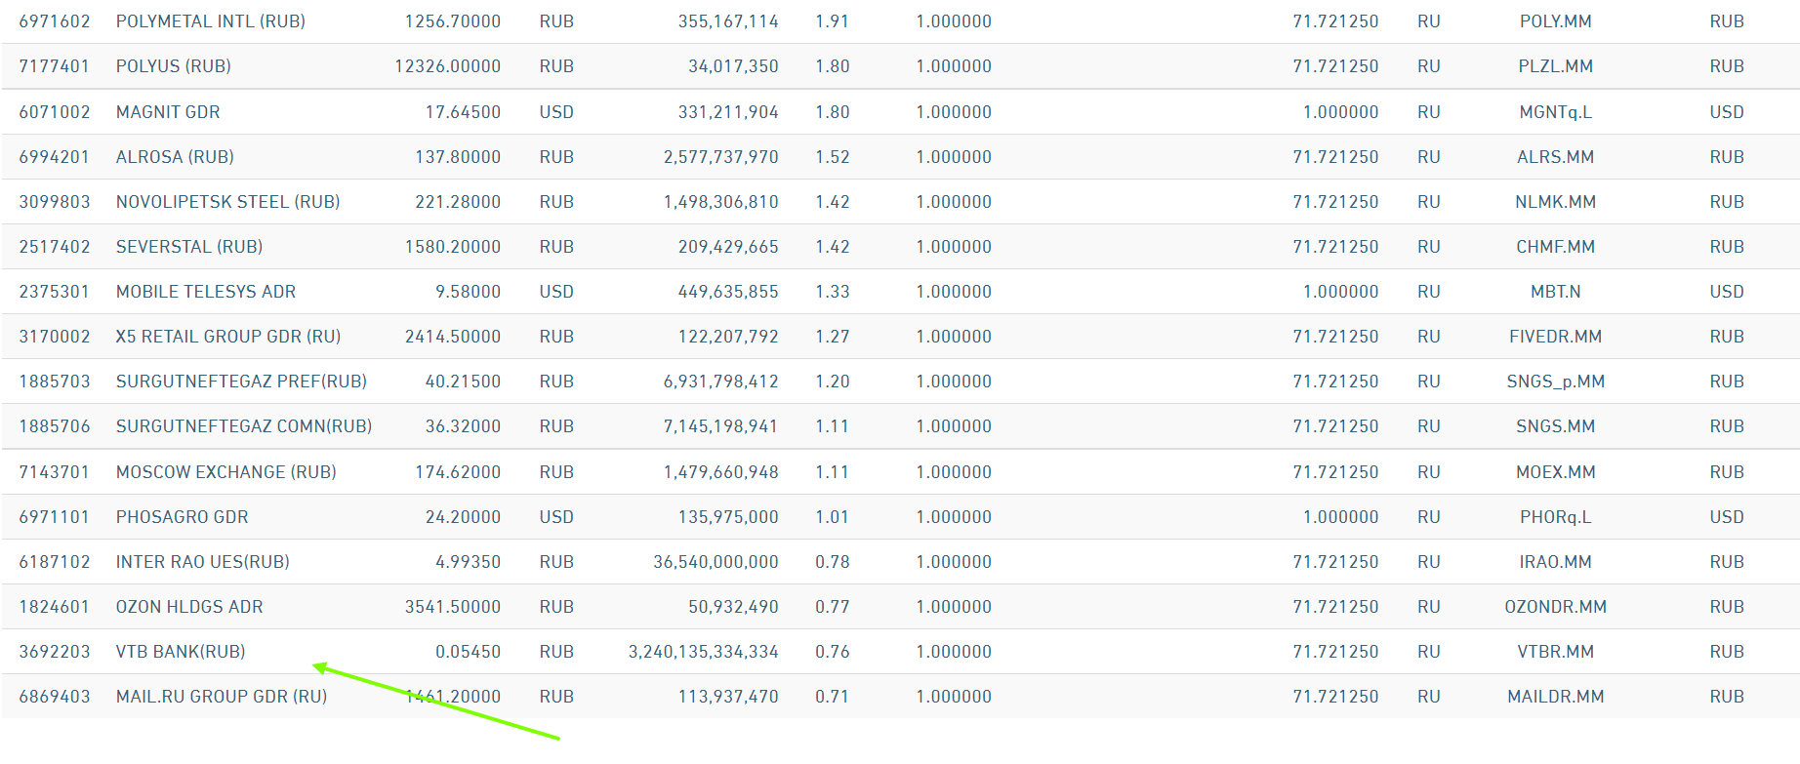Select the POLY.MM ticker symbol
This screenshot has width=1800, height=764.
click(x=1556, y=21)
